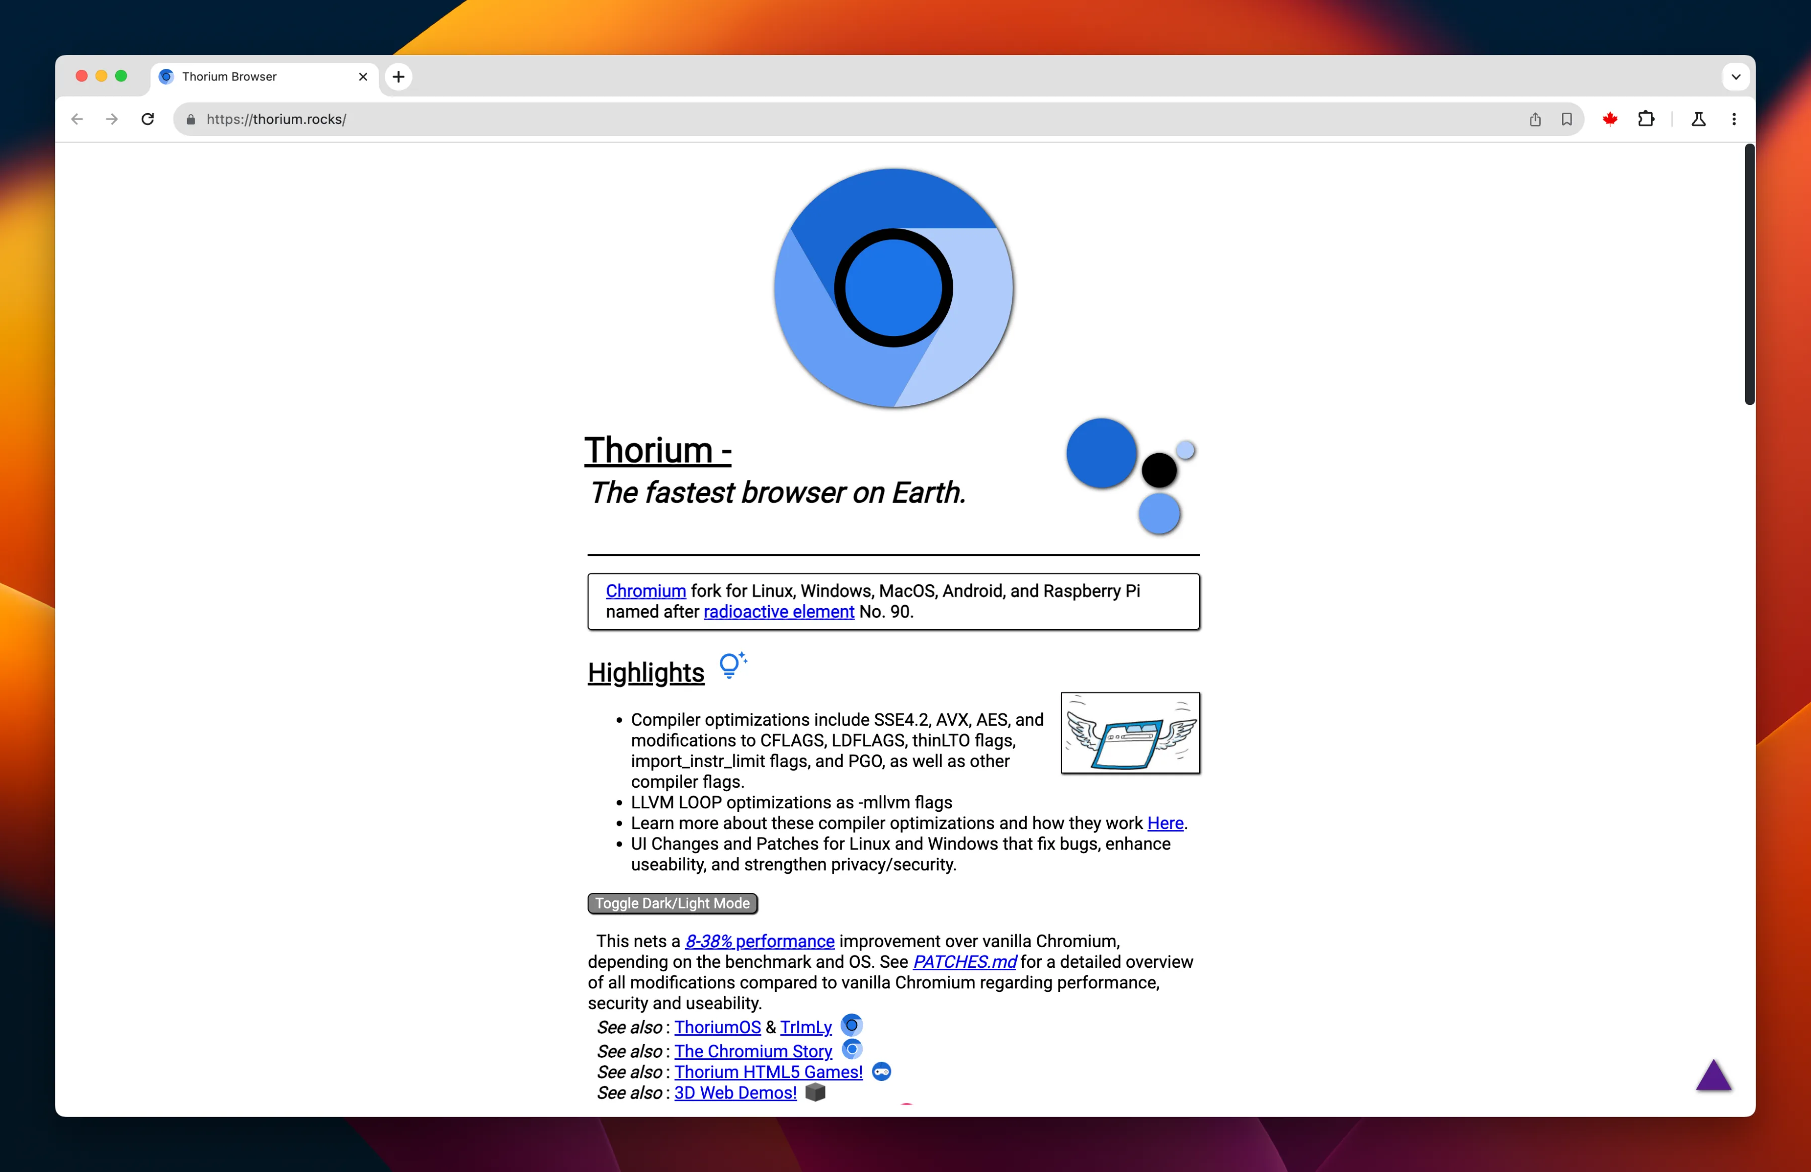The image size is (1811, 1172).
Task: Open the three-dot browser menu
Action: coord(1734,120)
